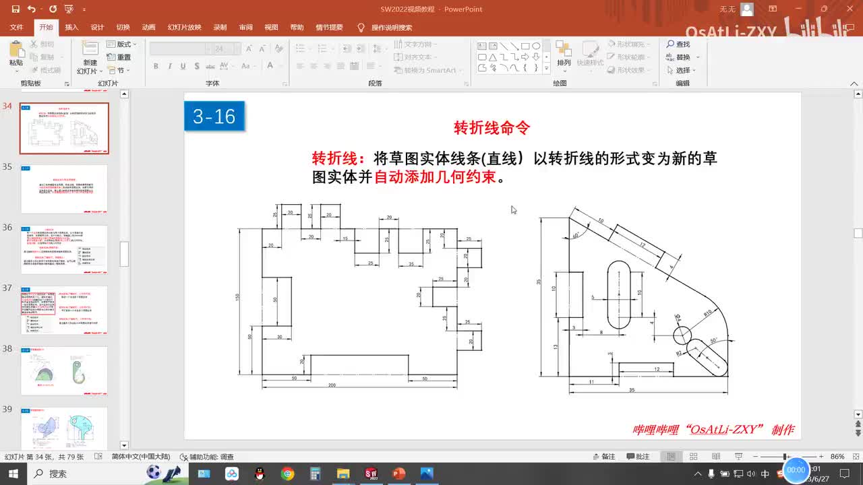The height and width of the screenshot is (485, 863).
Task: Click the PowerPoint taskbar icon
Action: pyautogui.click(x=398, y=474)
